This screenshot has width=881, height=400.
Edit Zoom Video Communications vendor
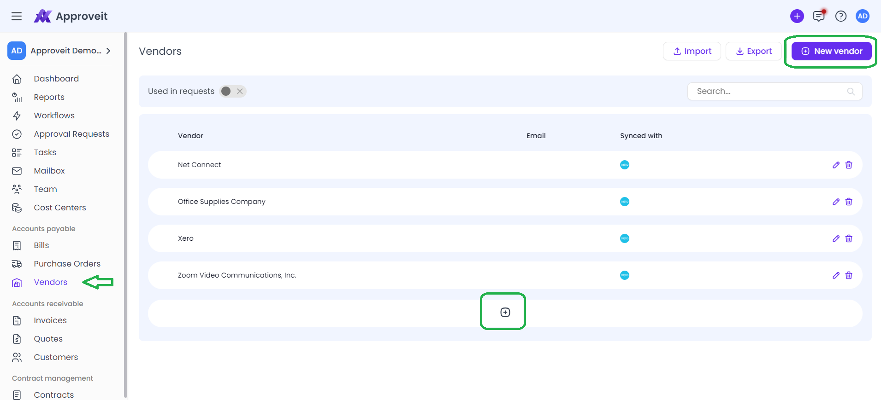click(836, 275)
